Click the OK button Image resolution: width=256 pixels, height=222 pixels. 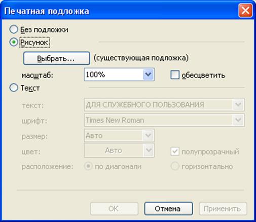(x=114, y=209)
